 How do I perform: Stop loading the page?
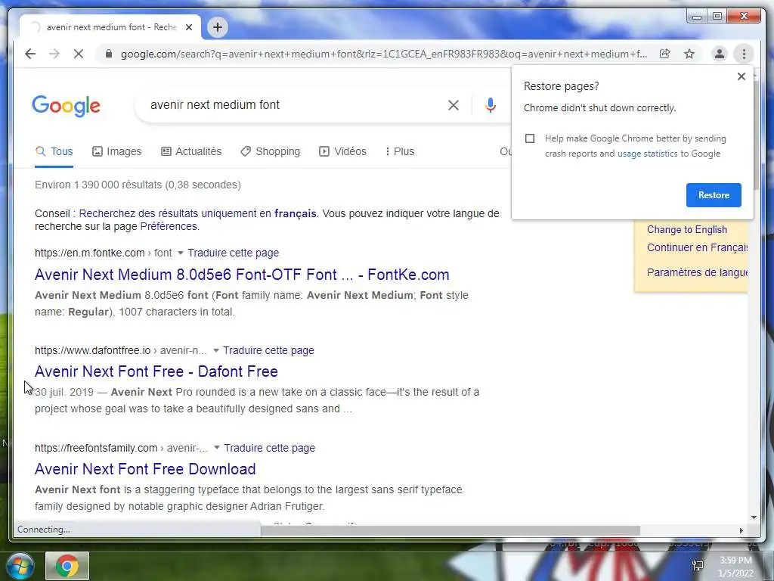click(79, 54)
